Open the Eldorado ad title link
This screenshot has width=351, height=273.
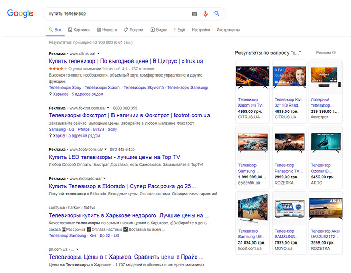[x=122, y=186]
